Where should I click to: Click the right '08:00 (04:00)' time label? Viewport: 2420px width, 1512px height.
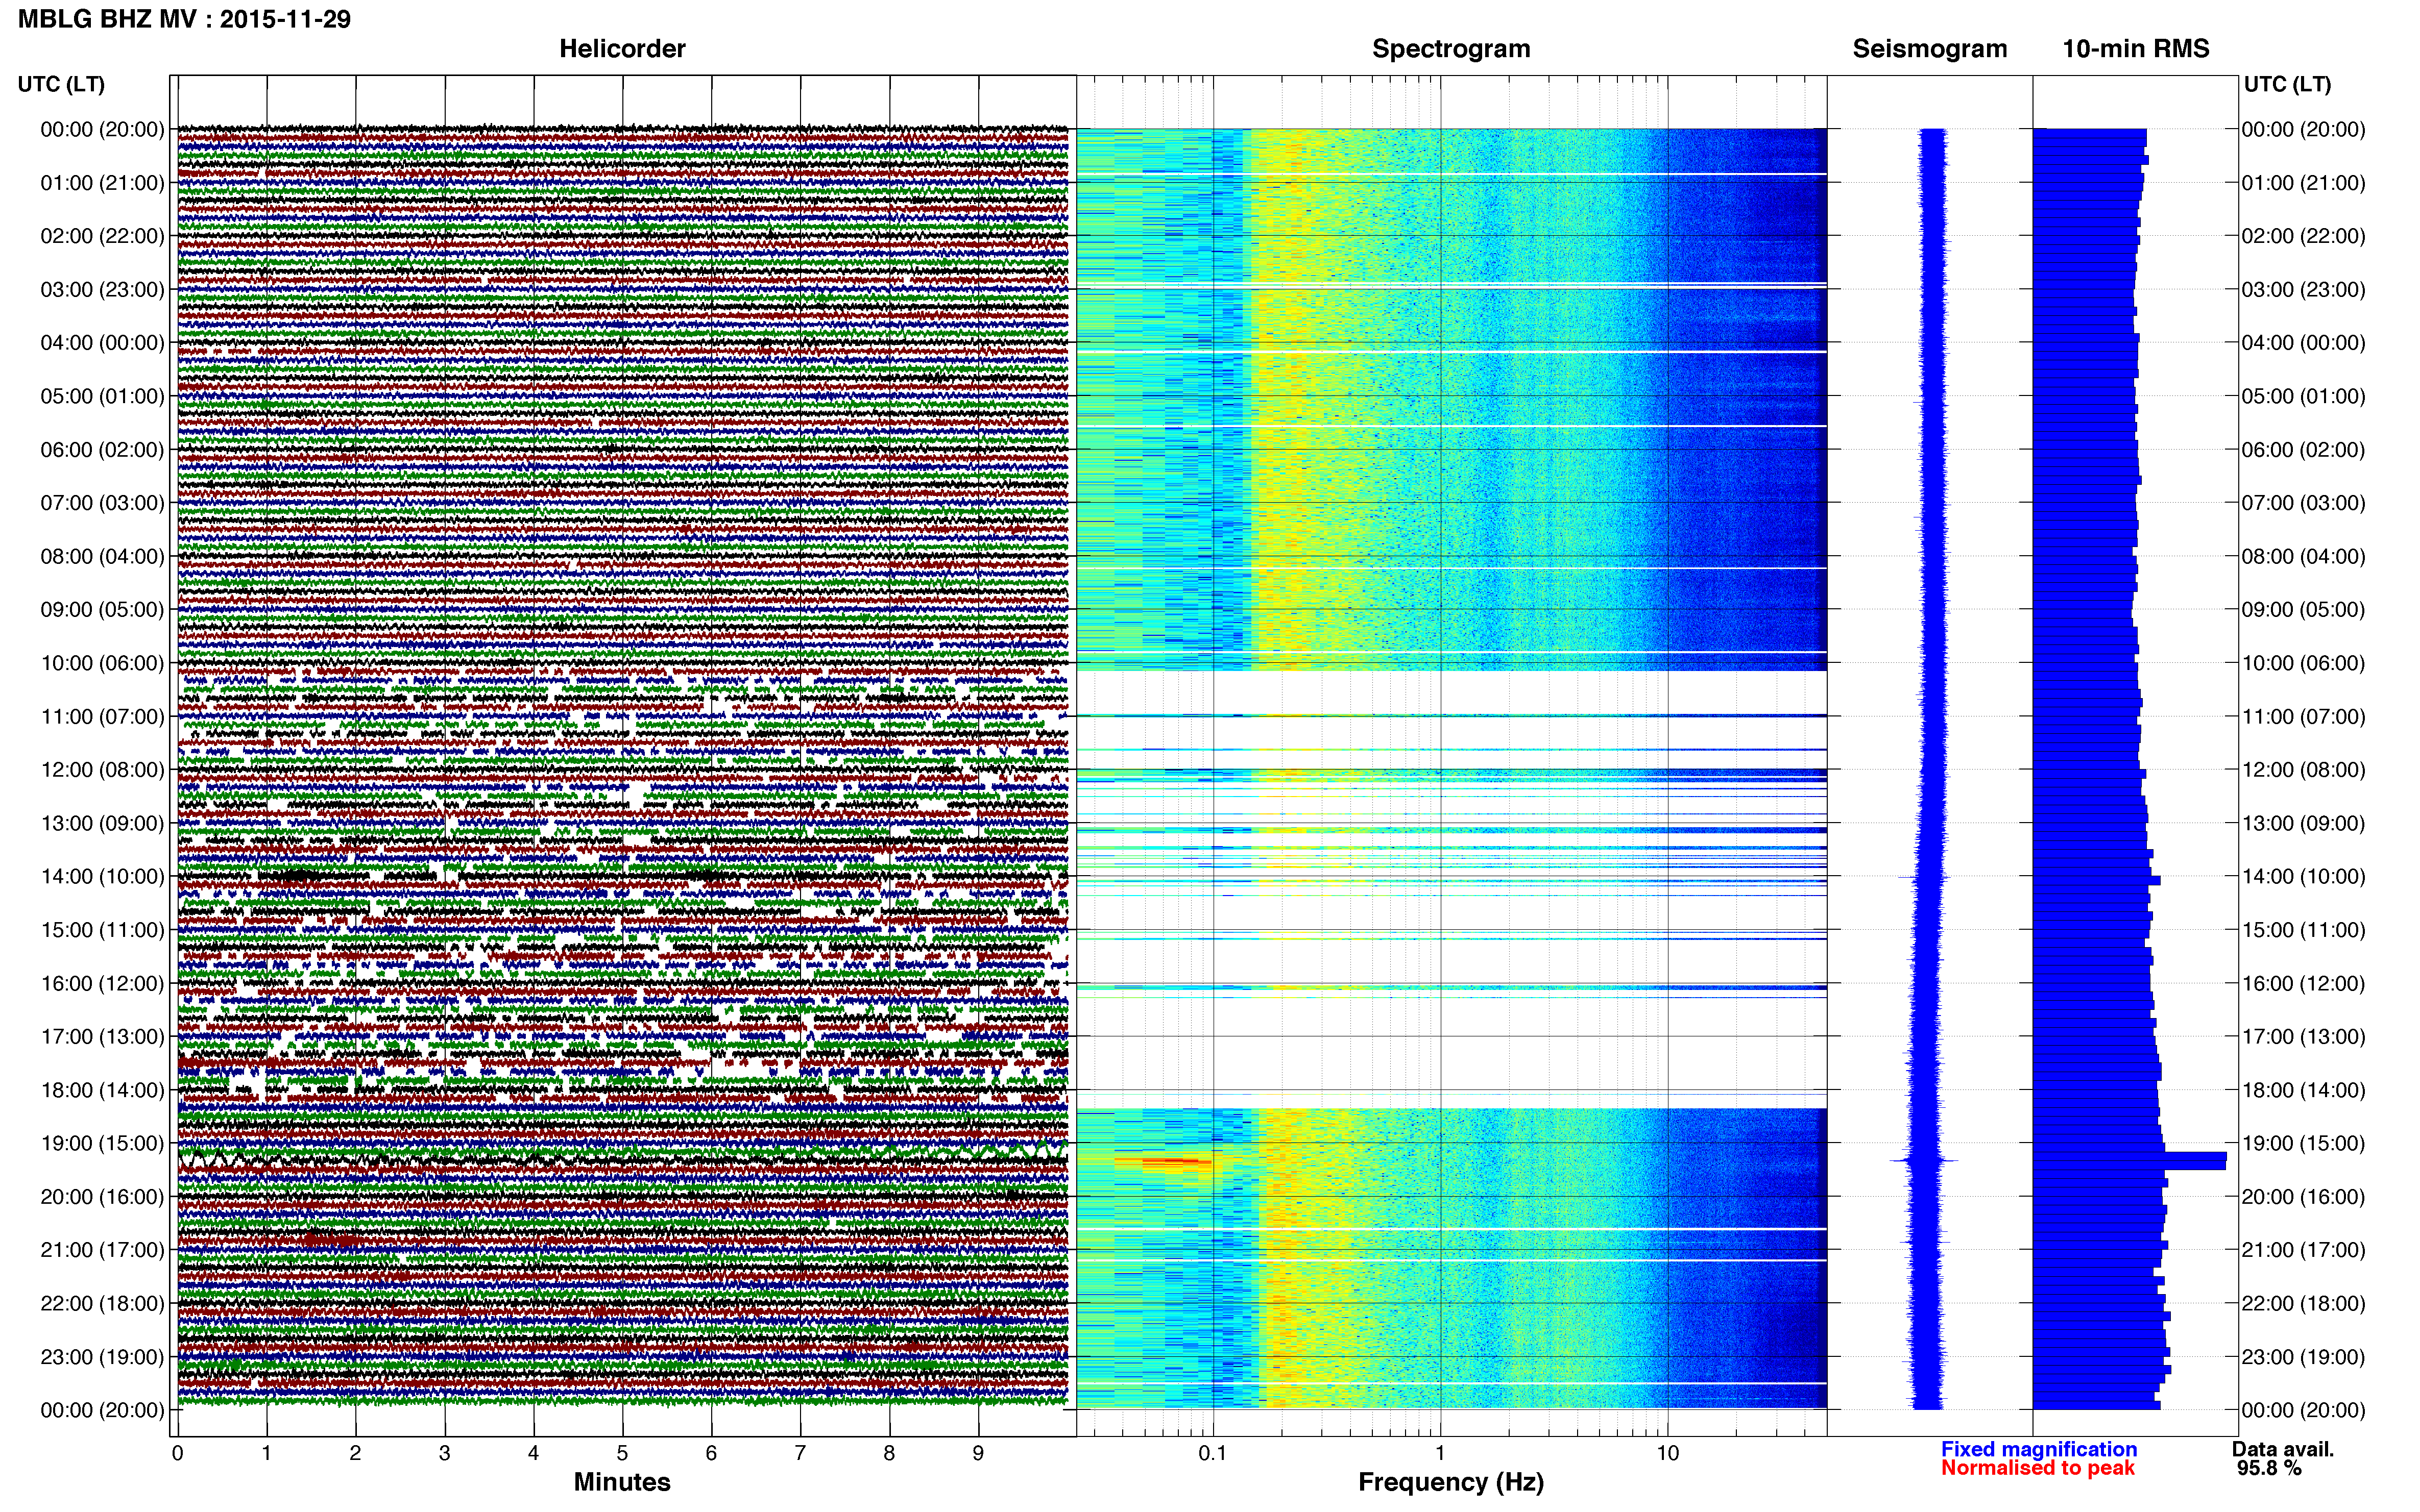coord(2303,556)
